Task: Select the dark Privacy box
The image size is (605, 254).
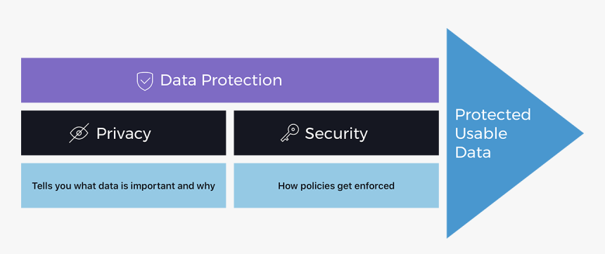Action: [124, 133]
